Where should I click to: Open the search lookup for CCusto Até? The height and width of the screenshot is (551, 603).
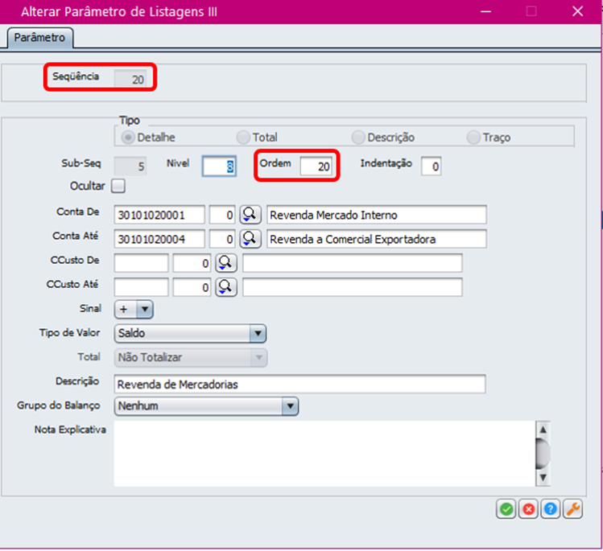[x=226, y=287]
